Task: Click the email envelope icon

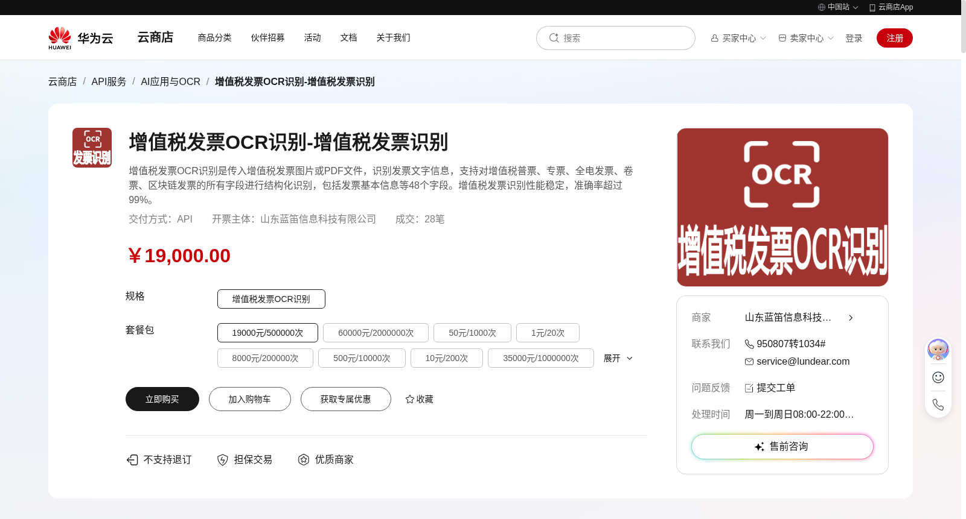Action: 749,362
